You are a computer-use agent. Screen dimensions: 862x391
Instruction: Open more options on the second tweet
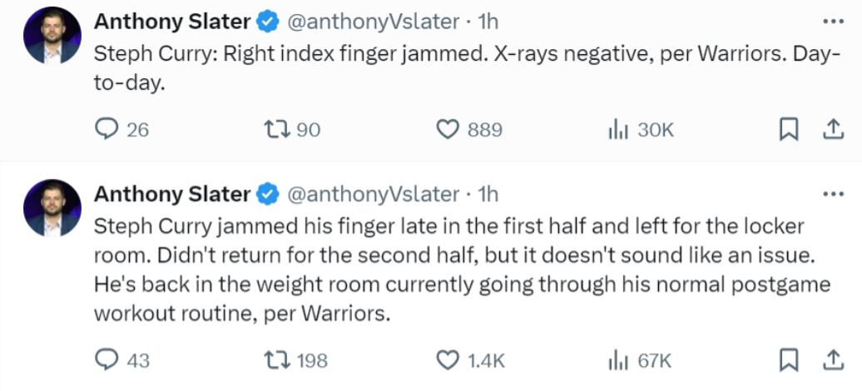(x=832, y=195)
